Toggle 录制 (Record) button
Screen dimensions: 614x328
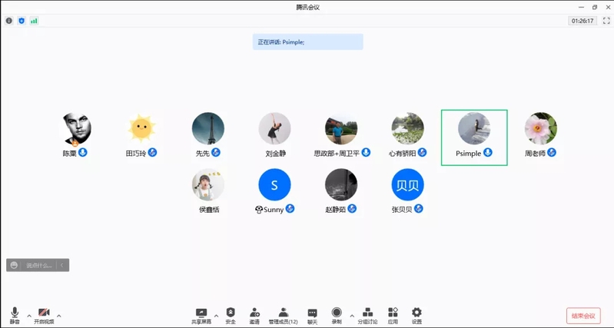click(337, 315)
